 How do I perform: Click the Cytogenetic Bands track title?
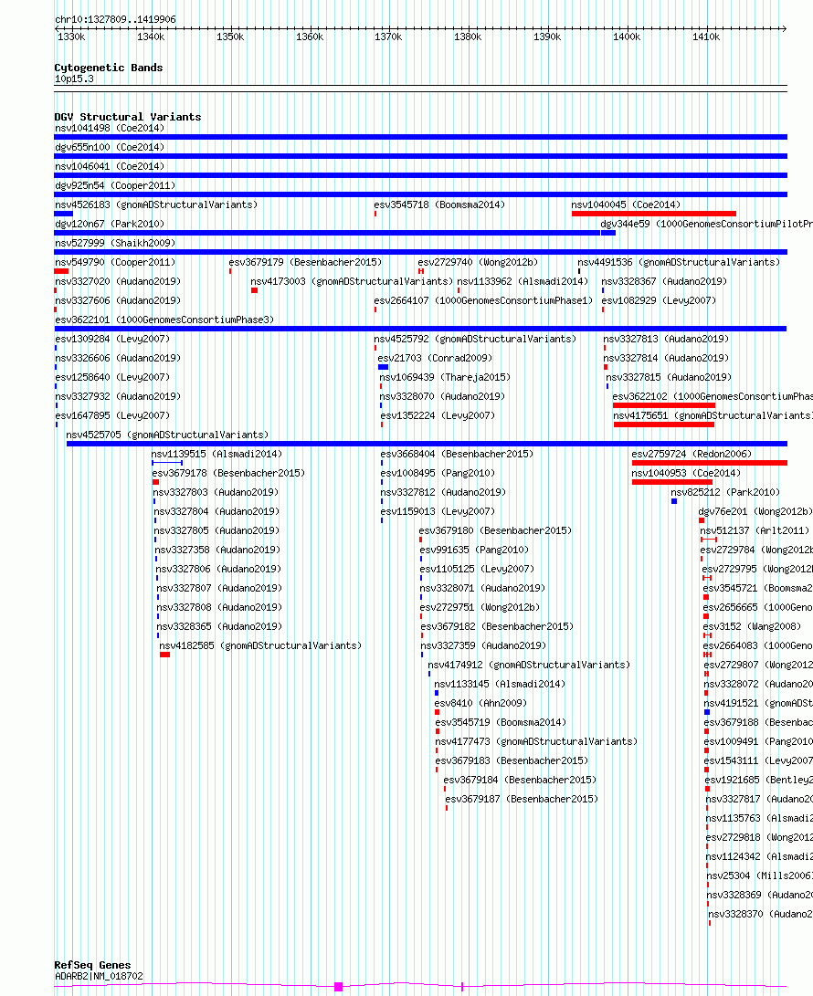point(109,68)
